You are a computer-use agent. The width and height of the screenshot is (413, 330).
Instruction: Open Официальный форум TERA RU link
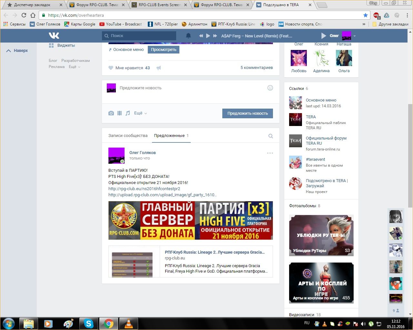click(x=326, y=141)
